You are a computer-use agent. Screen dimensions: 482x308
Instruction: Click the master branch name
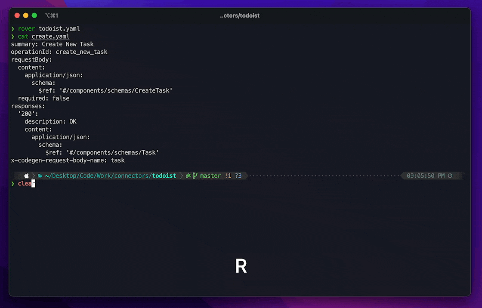tap(210, 176)
